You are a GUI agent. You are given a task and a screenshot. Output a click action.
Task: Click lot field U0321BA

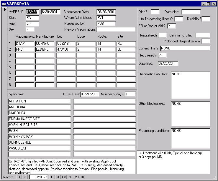pos(66,44)
